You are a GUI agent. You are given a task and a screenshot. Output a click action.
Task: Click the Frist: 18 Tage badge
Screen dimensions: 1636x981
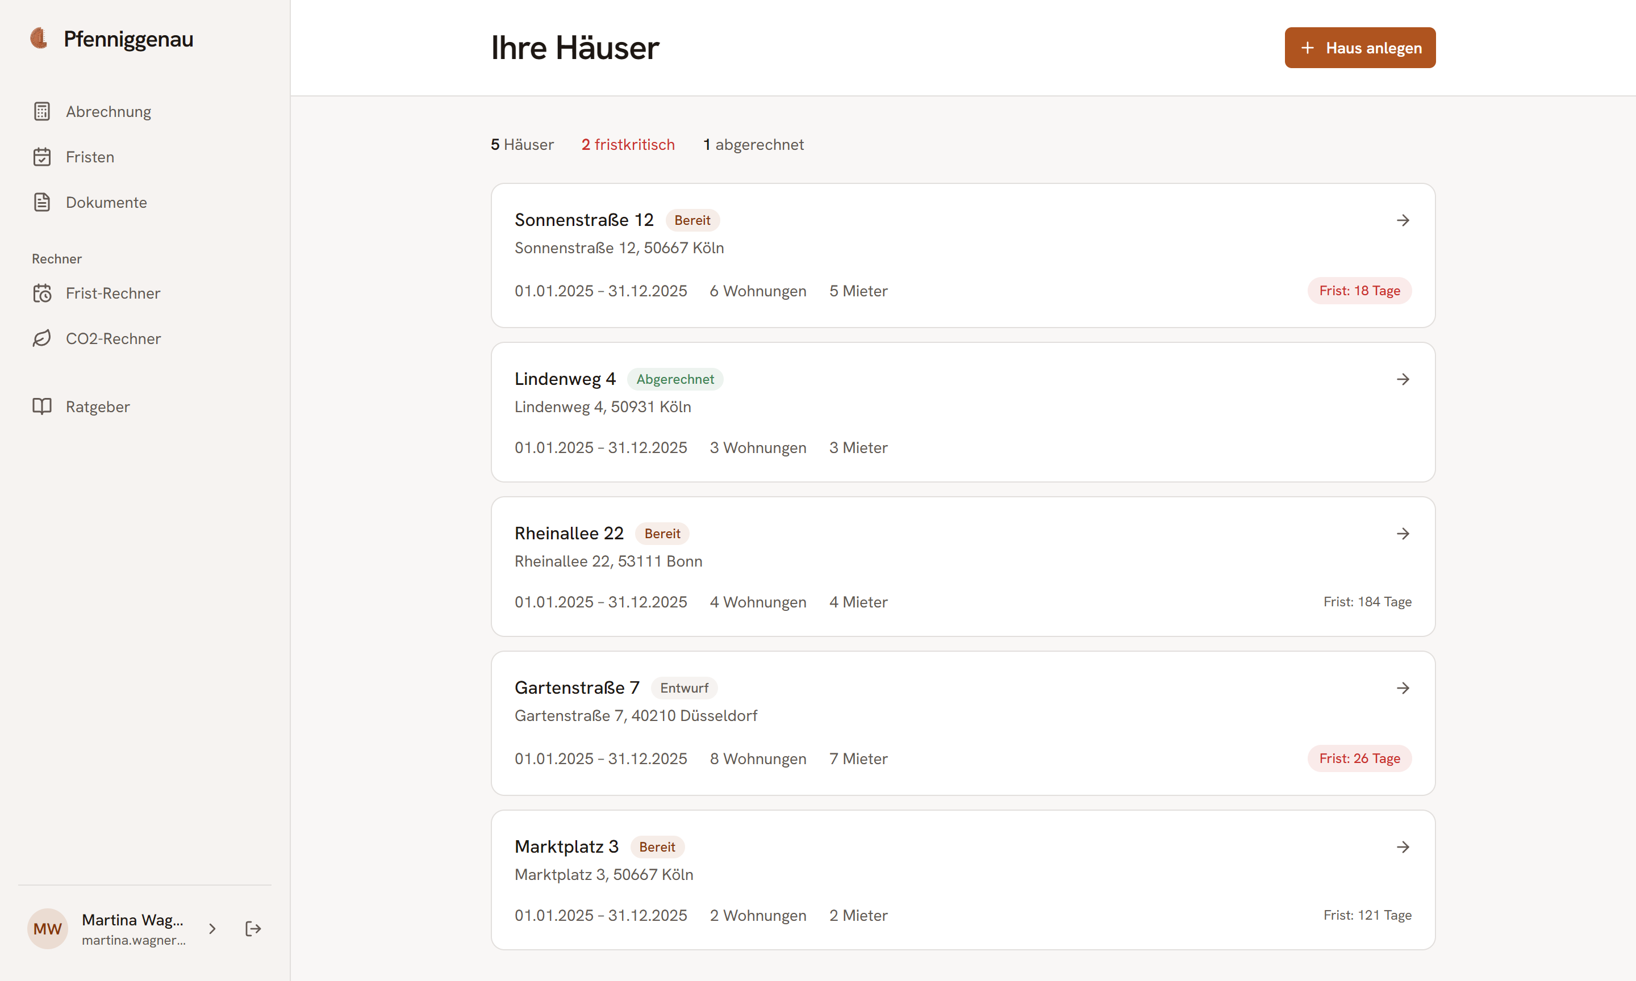(x=1359, y=291)
